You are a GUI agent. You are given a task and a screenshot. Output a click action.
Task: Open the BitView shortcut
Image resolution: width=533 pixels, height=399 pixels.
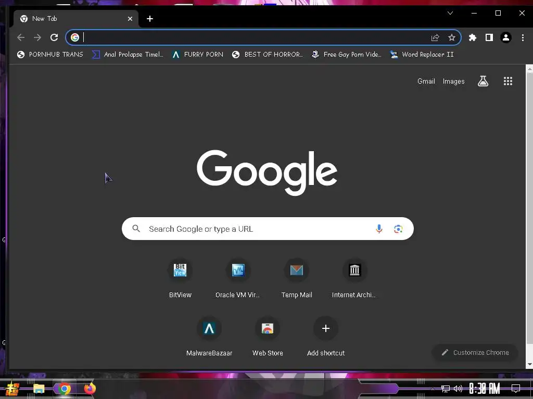coord(180,278)
